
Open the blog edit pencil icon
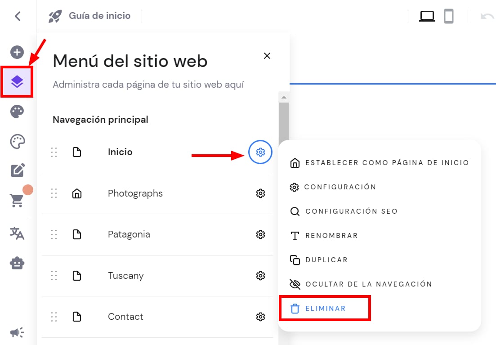[x=17, y=170]
